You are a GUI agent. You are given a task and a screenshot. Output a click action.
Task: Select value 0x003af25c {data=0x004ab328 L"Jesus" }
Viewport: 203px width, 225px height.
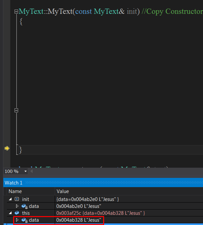101,213
